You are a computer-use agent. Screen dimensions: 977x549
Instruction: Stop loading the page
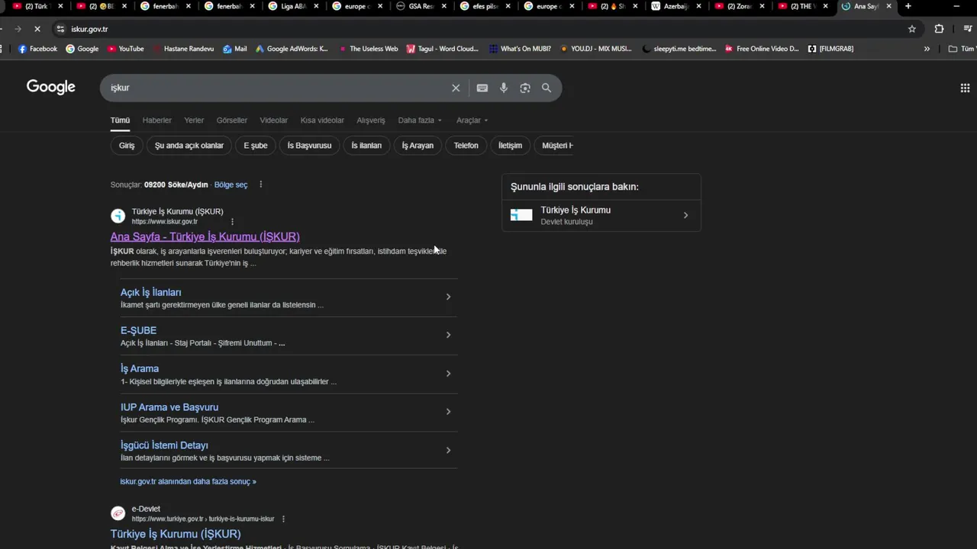click(37, 29)
